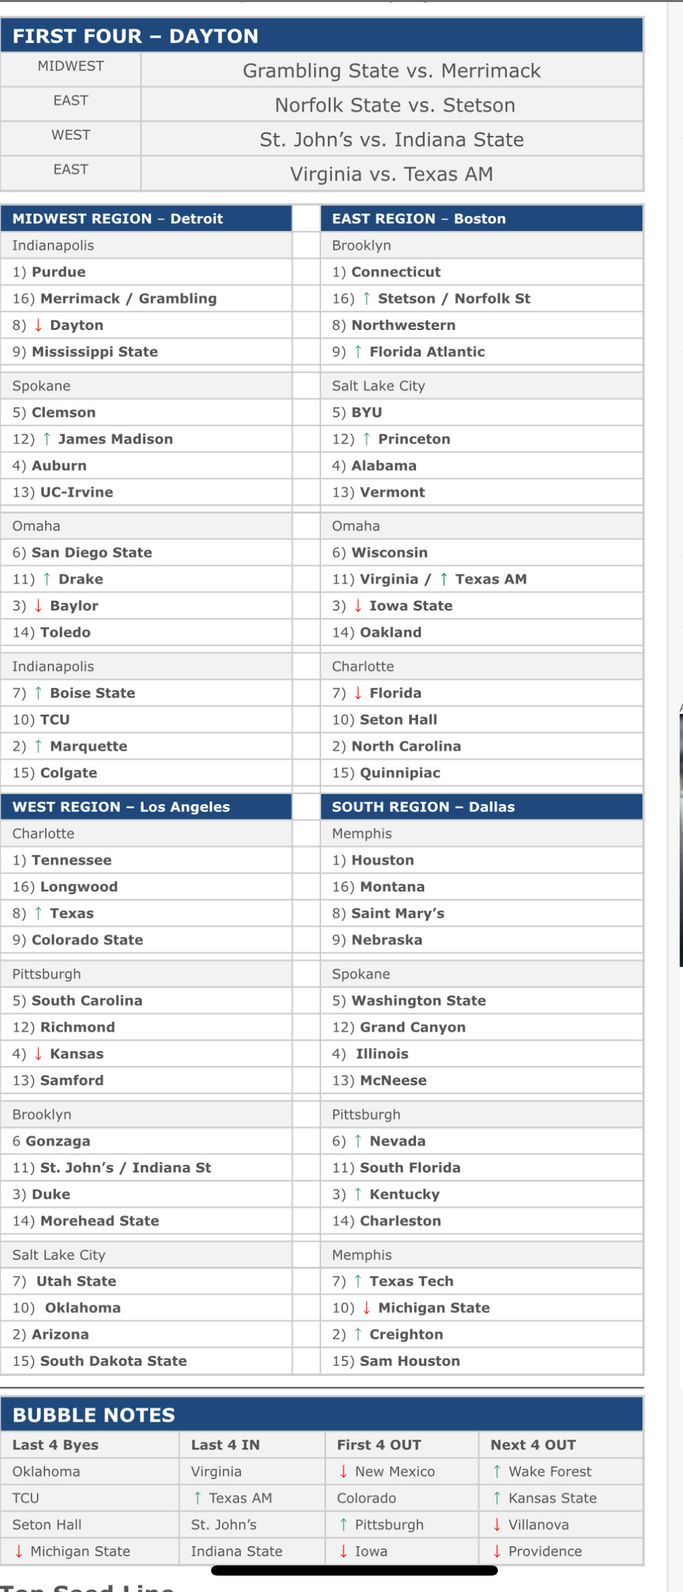The height and width of the screenshot is (1592, 683).
Task: Click the red down arrow beside Dayton
Action: [38, 325]
